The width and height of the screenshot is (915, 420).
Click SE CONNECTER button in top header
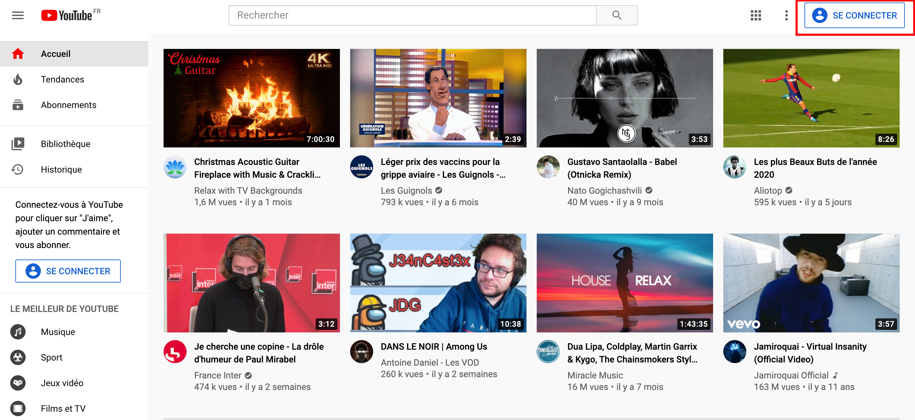(x=854, y=15)
